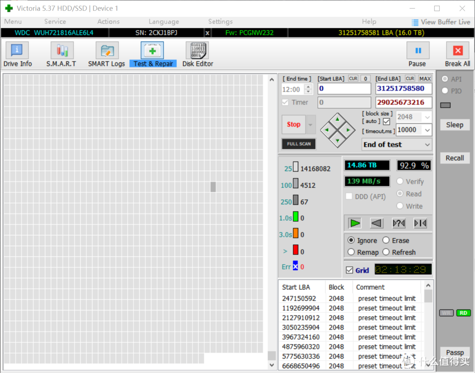The height and width of the screenshot is (373, 475).
Task: Select the API mode radio button
Action: 445,79
